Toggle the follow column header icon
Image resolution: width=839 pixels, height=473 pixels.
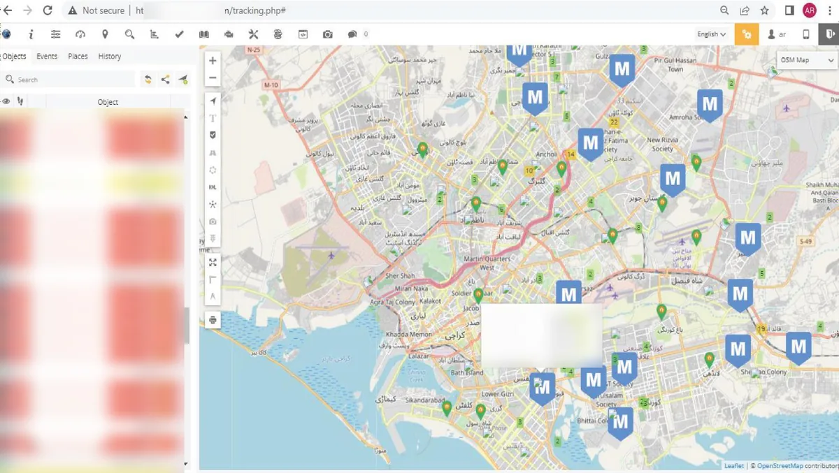pyautogui.click(x=20, y=102)
